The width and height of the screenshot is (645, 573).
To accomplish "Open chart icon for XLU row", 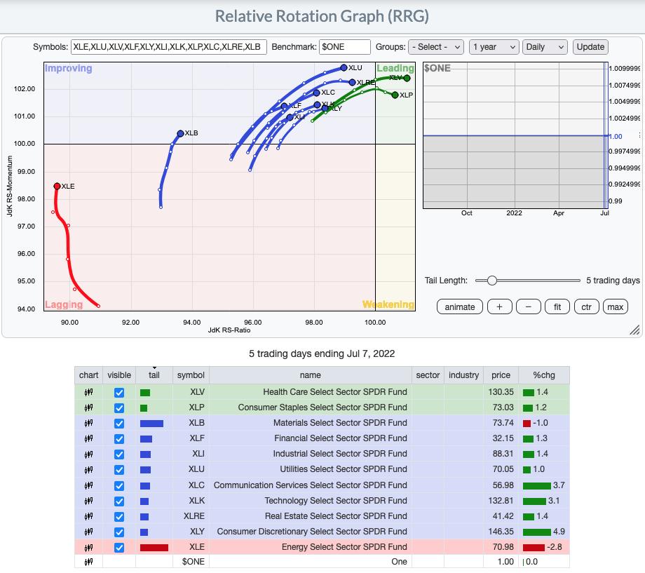I will pyautogui.click(x=88, y=470).
